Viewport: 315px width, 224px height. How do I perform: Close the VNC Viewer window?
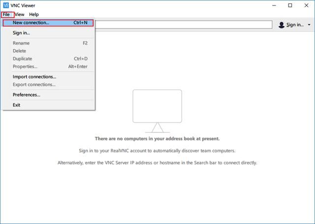pyautogui.click(x=306, y=5)
